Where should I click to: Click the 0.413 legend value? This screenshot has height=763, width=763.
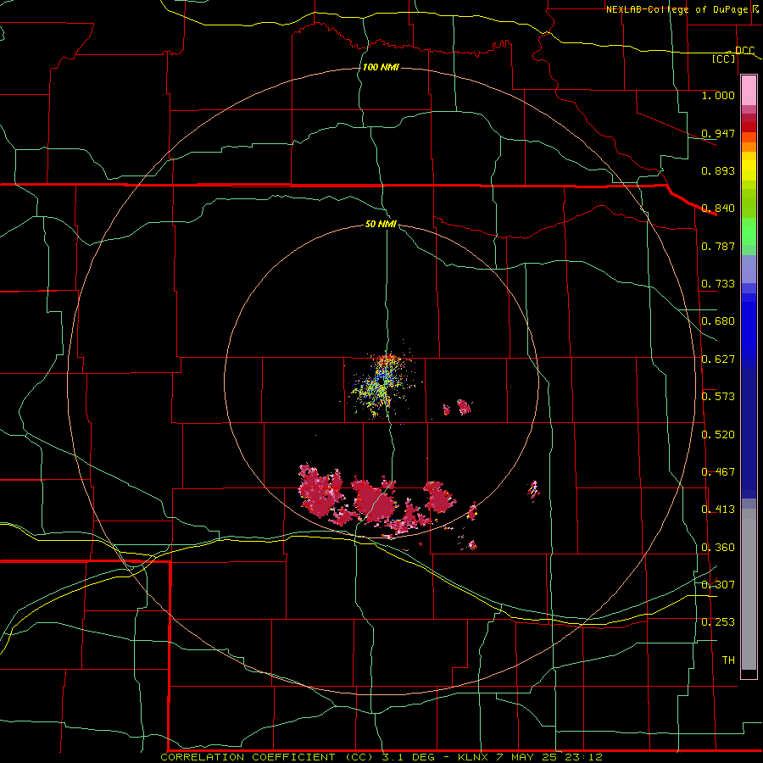718,510
